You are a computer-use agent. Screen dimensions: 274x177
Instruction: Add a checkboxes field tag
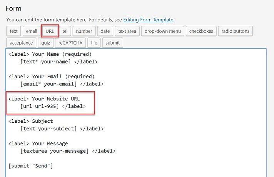tap(201, 31)
